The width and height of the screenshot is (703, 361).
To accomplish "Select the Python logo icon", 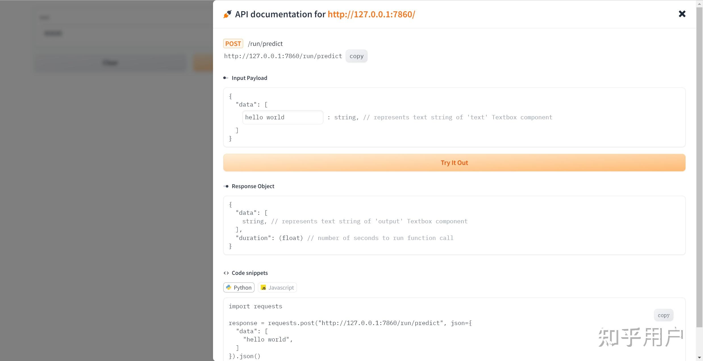I will pos(229,287).
